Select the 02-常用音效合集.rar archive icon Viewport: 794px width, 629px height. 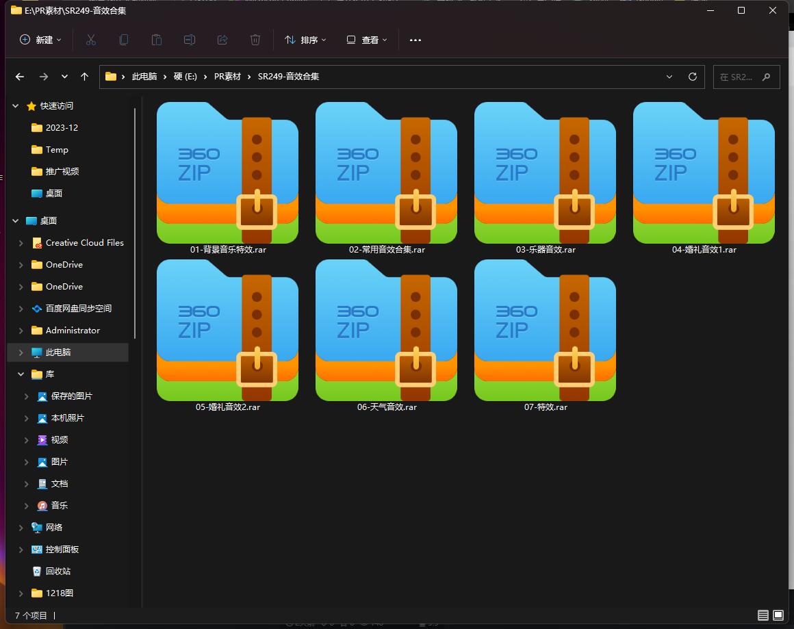pos(386,172)
